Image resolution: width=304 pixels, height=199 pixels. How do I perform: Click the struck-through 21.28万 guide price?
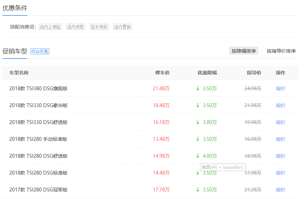253,190
